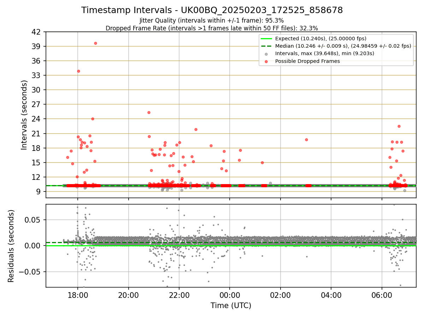Click the x-axis tick label '00:00'
The image size is (424, 318).
click(x=230, y=295)
